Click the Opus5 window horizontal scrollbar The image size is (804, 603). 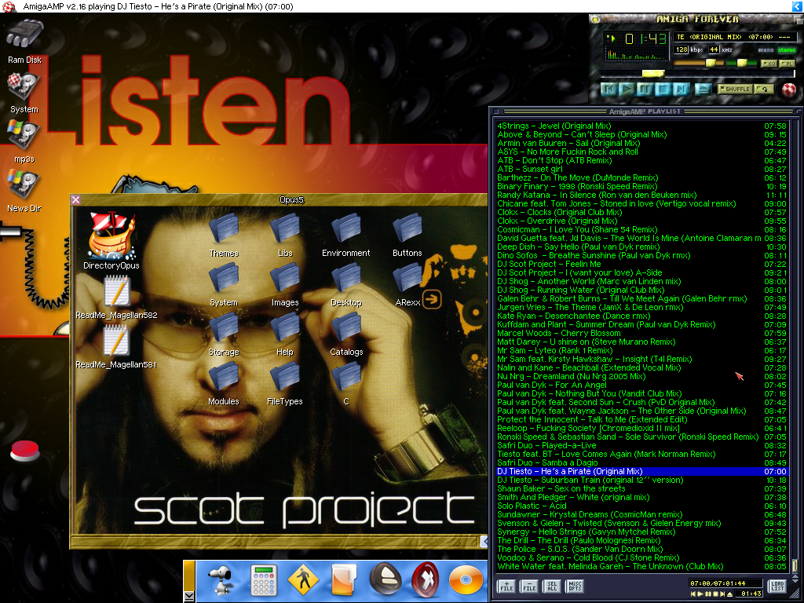[275, 541]
